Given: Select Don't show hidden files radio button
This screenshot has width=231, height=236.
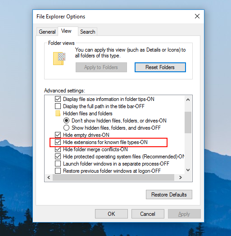Looking at the screenshot, I should (x=66, y=121).
